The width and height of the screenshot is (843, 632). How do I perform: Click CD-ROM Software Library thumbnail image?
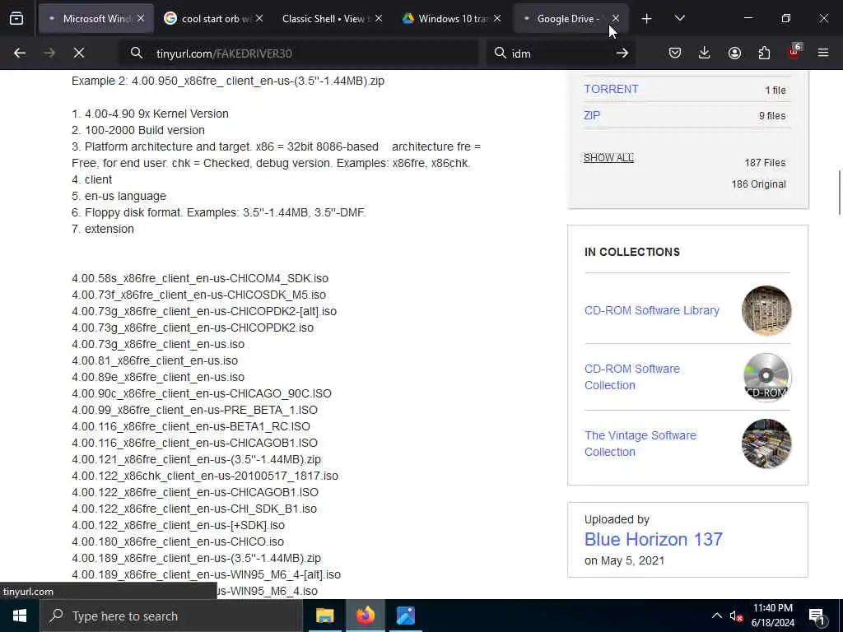tap(766, 310)
